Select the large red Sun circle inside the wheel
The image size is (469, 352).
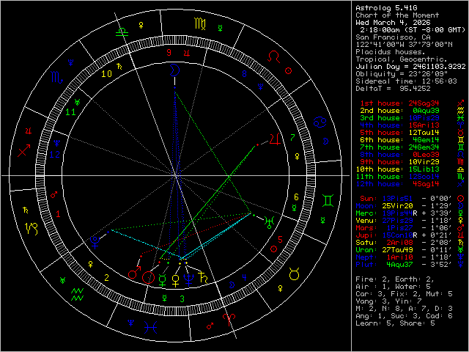coord(148,278)
